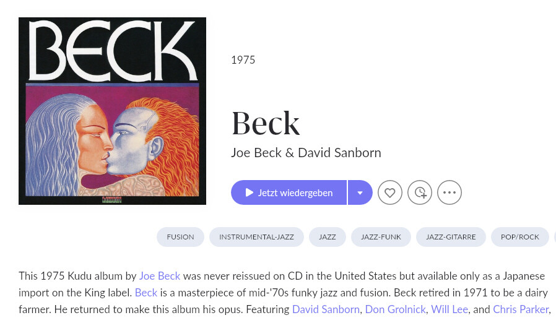Click the Beck album title heading

[x=266, y=123]
